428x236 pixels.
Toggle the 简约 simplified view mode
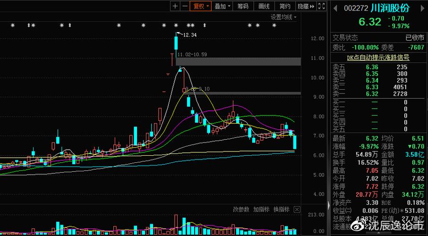coord(285,6)
